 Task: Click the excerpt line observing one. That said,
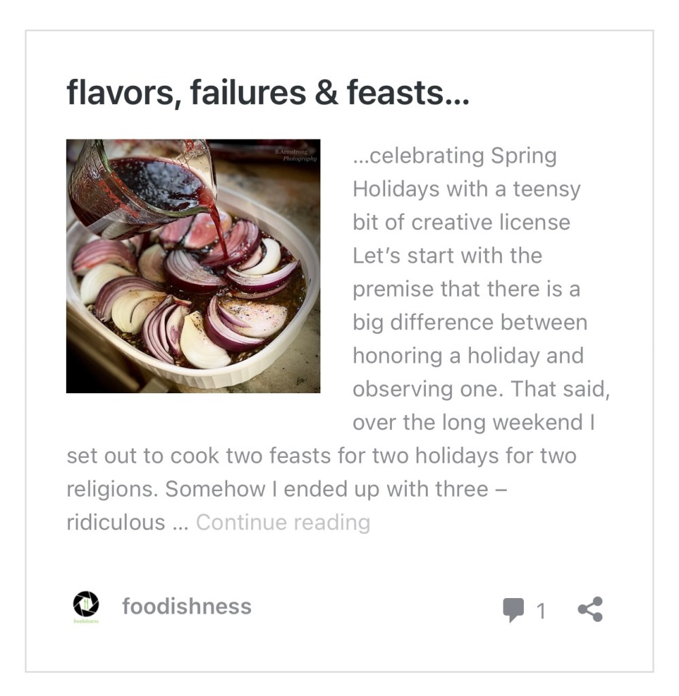[x=481, y=388]
